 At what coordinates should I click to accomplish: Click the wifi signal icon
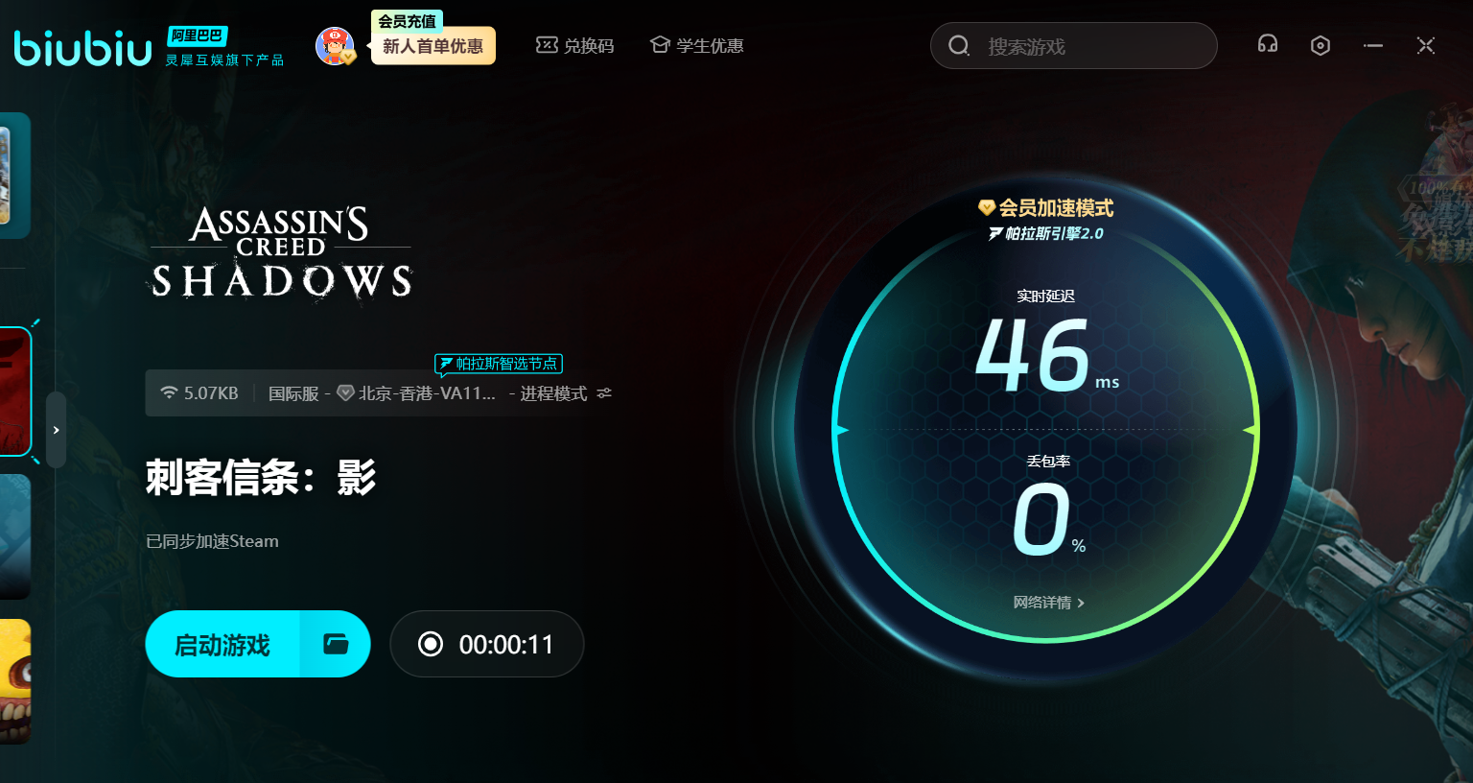click(x=169, y=393)
